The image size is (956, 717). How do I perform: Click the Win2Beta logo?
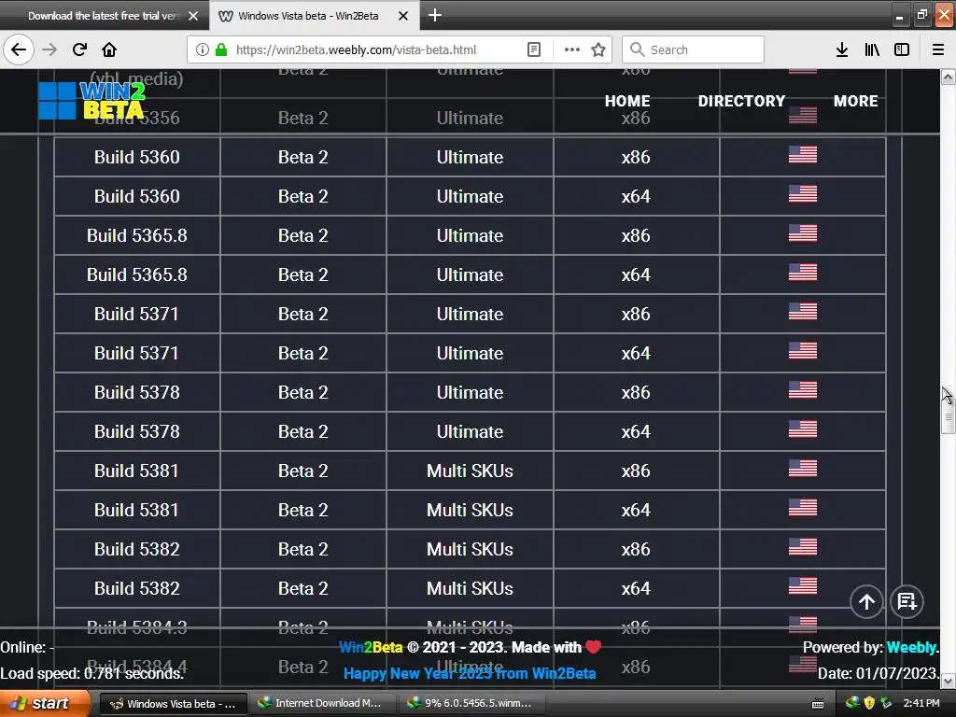point(91,101)
